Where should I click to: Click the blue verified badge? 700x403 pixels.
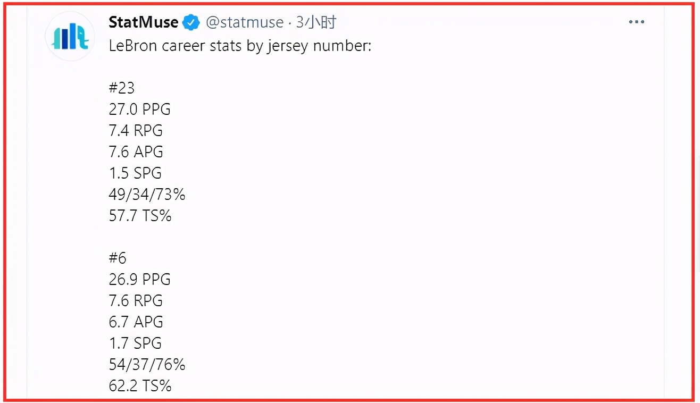pyautogui.click(x=191, y=22)
